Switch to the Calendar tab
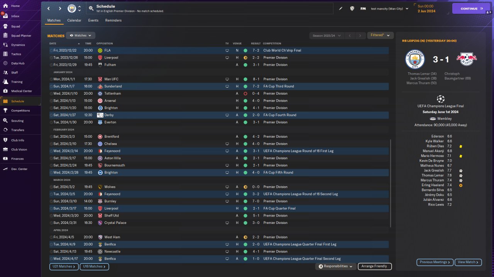The image size is (494, 277). tap(74, 20)
